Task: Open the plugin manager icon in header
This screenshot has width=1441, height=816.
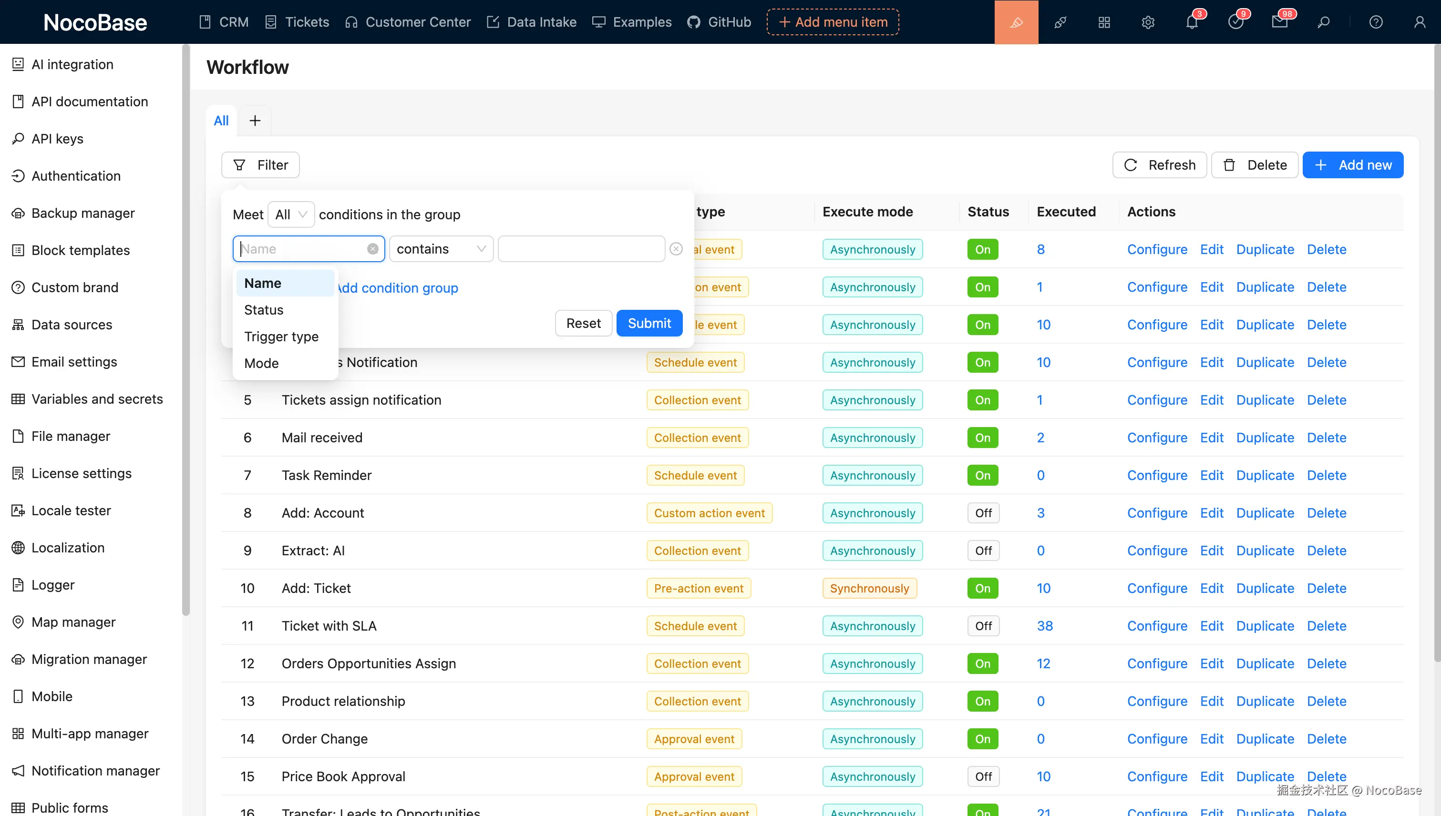Action: (x=1060, y=22)
